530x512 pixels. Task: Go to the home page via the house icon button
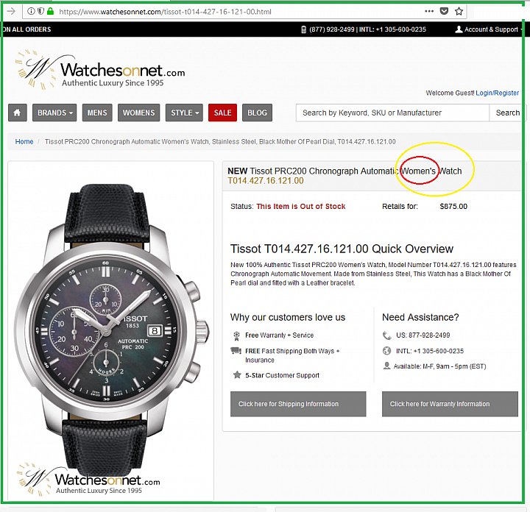[17, 113]
